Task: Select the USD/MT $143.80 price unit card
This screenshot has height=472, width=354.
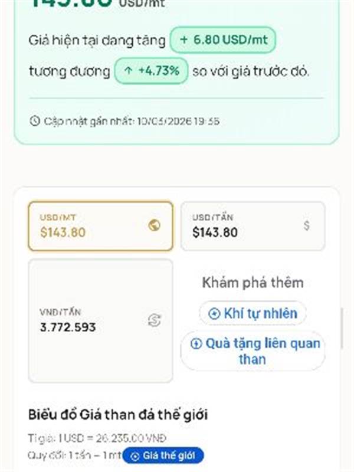Action: click(x=100, y=226)
